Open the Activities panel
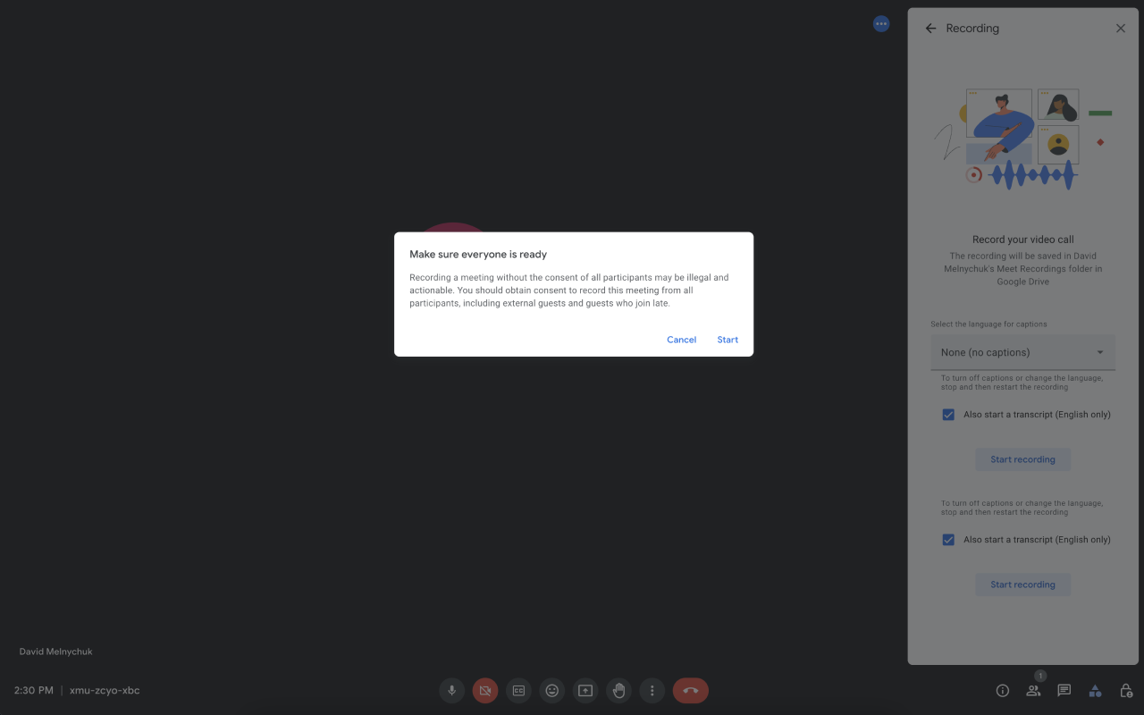The image size is (1144, 715). [x=1095, y=690]
